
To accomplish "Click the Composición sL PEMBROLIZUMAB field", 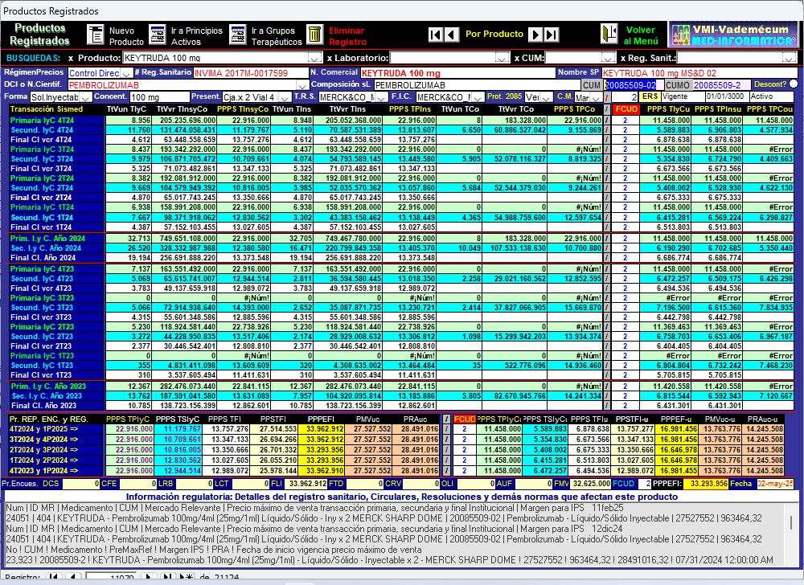I will (477, 85).
